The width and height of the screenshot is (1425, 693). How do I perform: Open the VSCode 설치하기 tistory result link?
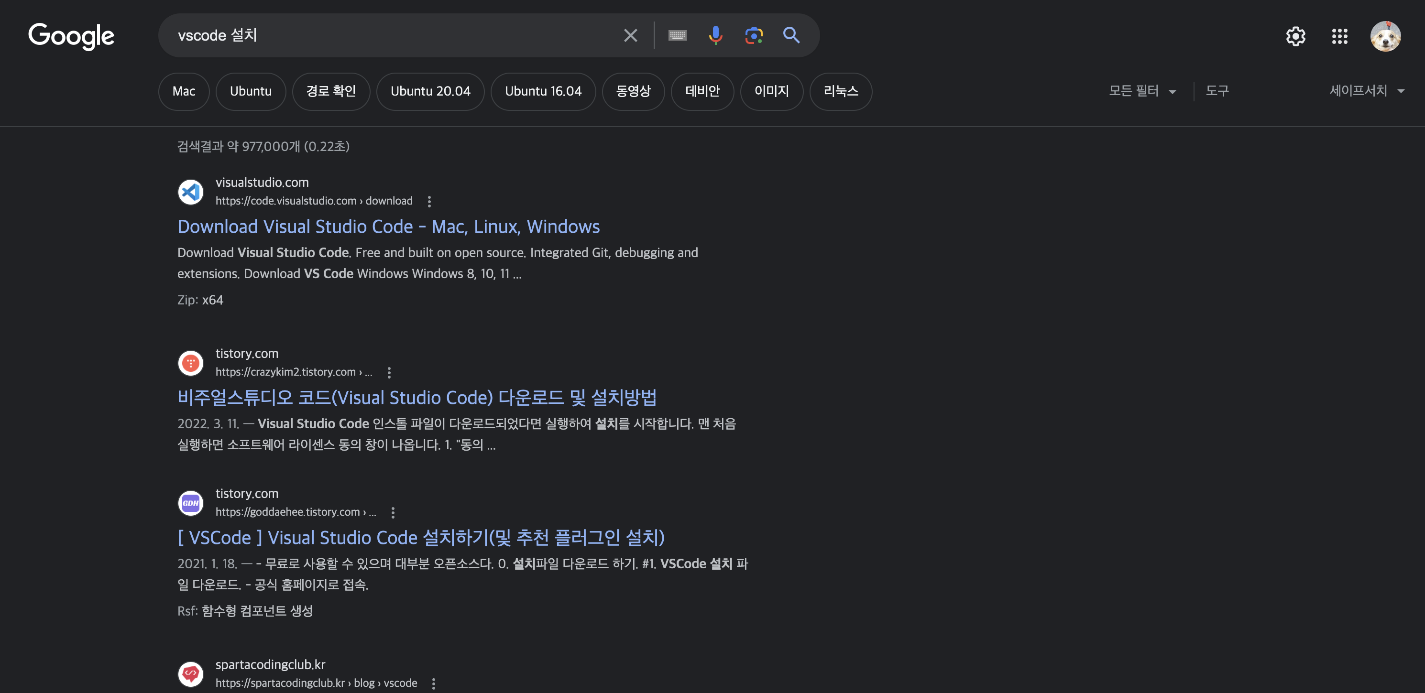pos(420,538)
